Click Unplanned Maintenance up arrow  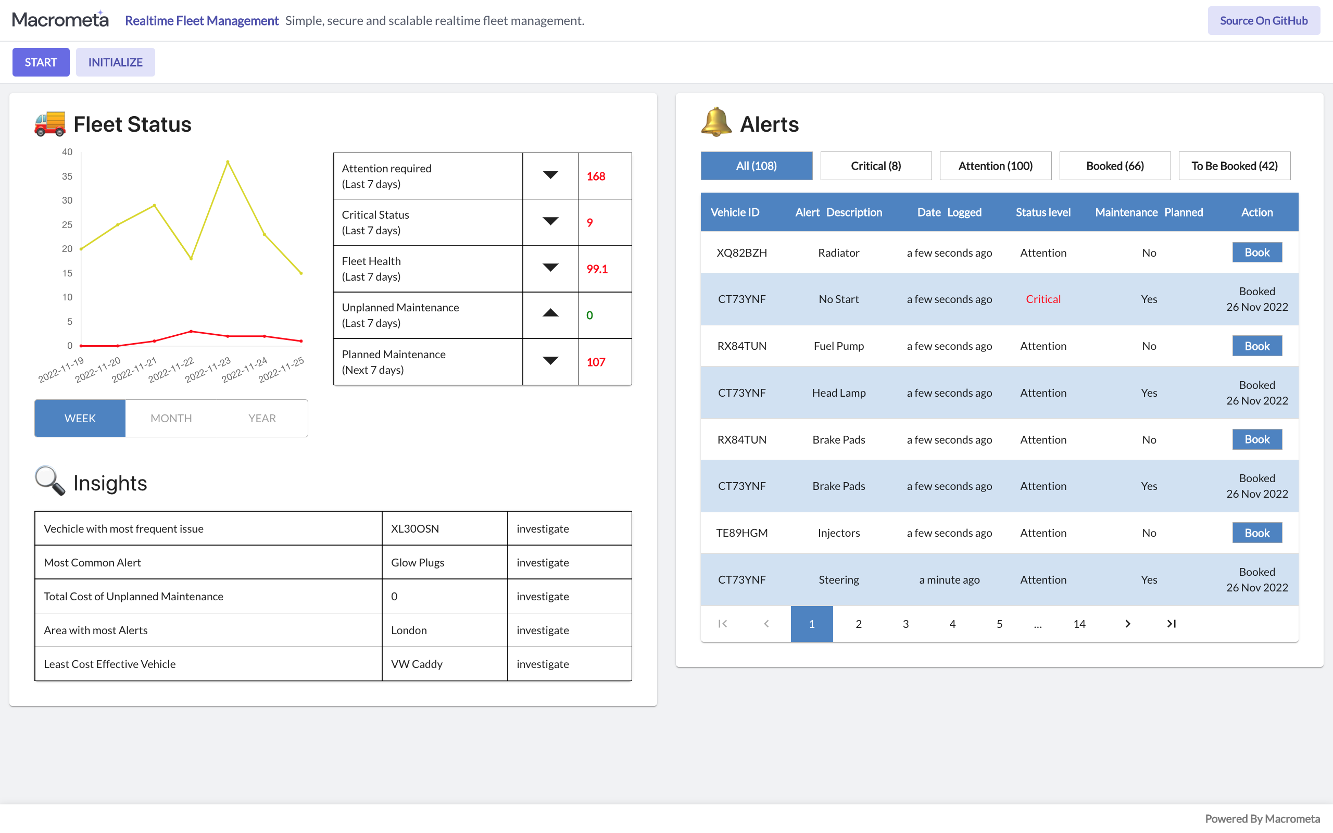pos(550,314)
